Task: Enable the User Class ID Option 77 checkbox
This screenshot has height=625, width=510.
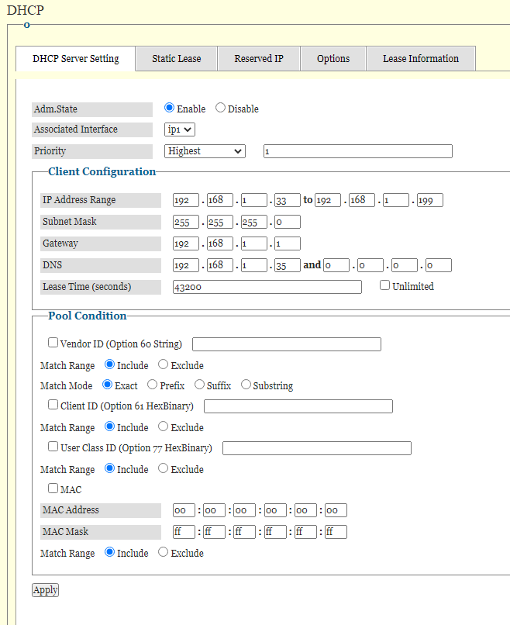Action: (x=53, y=447)
